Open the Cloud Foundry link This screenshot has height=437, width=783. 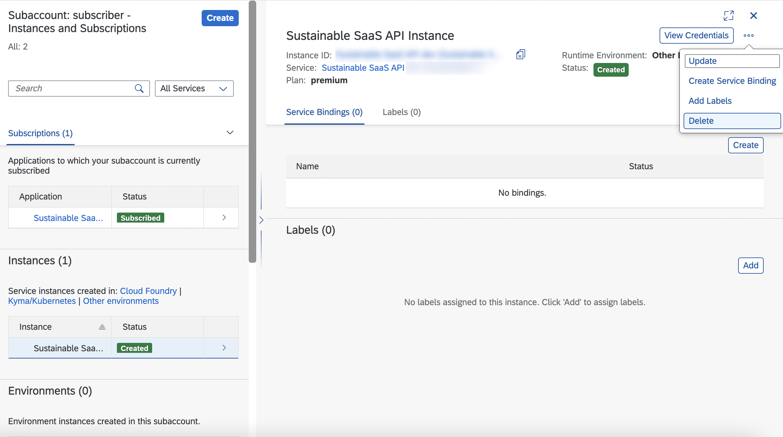click(x=148, y=291)
